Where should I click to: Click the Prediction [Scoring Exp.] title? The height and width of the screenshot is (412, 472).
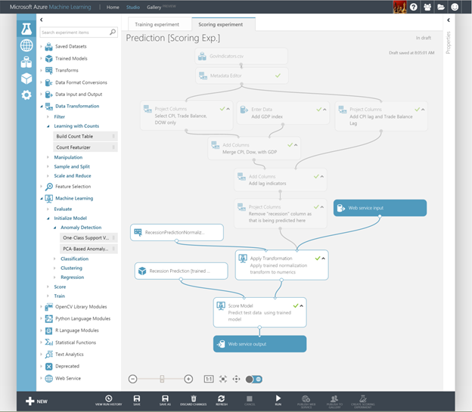tap(172, 38)
